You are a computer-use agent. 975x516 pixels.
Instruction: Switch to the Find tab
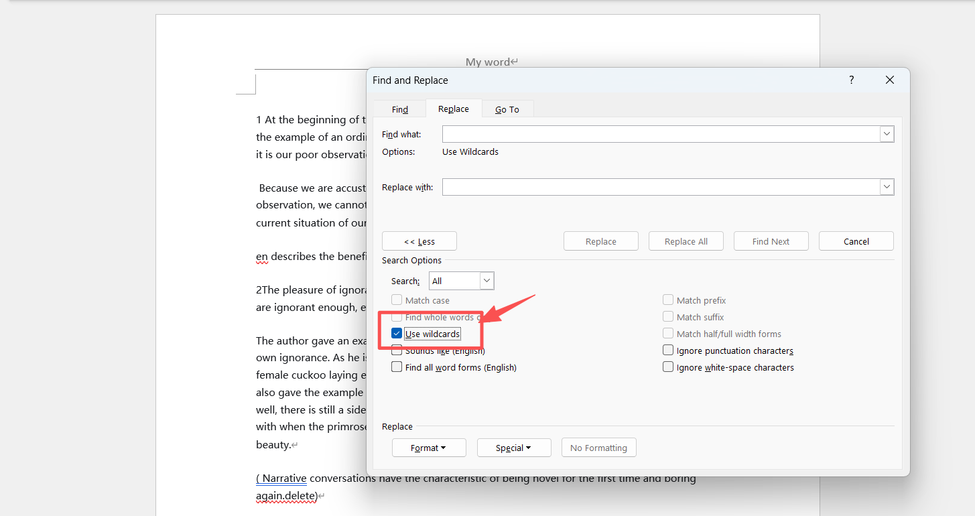coord(400,109)
